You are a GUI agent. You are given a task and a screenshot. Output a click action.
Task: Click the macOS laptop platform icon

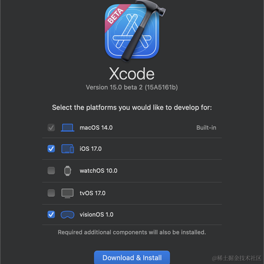click(68, 127)
